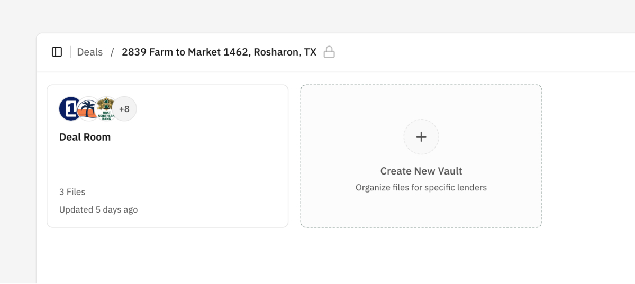Click the divider next to sidebar icon
Viewport: 635px width, 284px height.
click(70, 52)
